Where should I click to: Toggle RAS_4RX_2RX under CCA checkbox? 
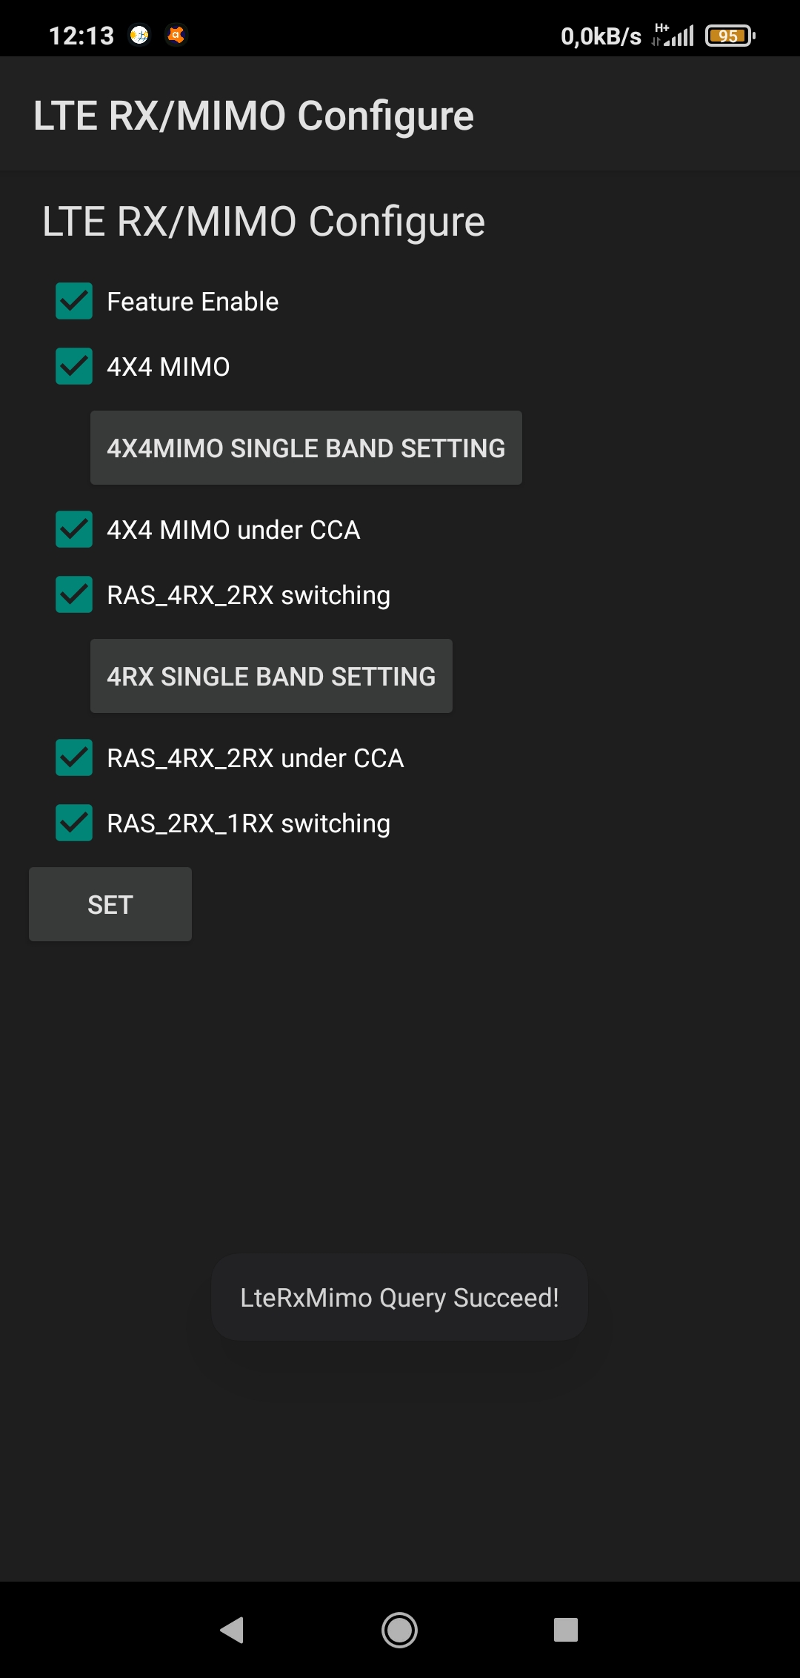point(74,757)
